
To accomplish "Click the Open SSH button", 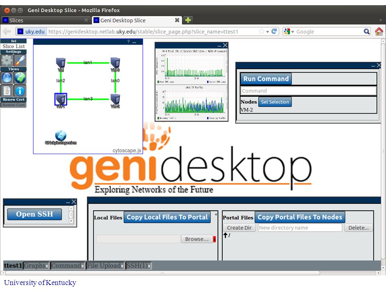I will coord(35,214).
